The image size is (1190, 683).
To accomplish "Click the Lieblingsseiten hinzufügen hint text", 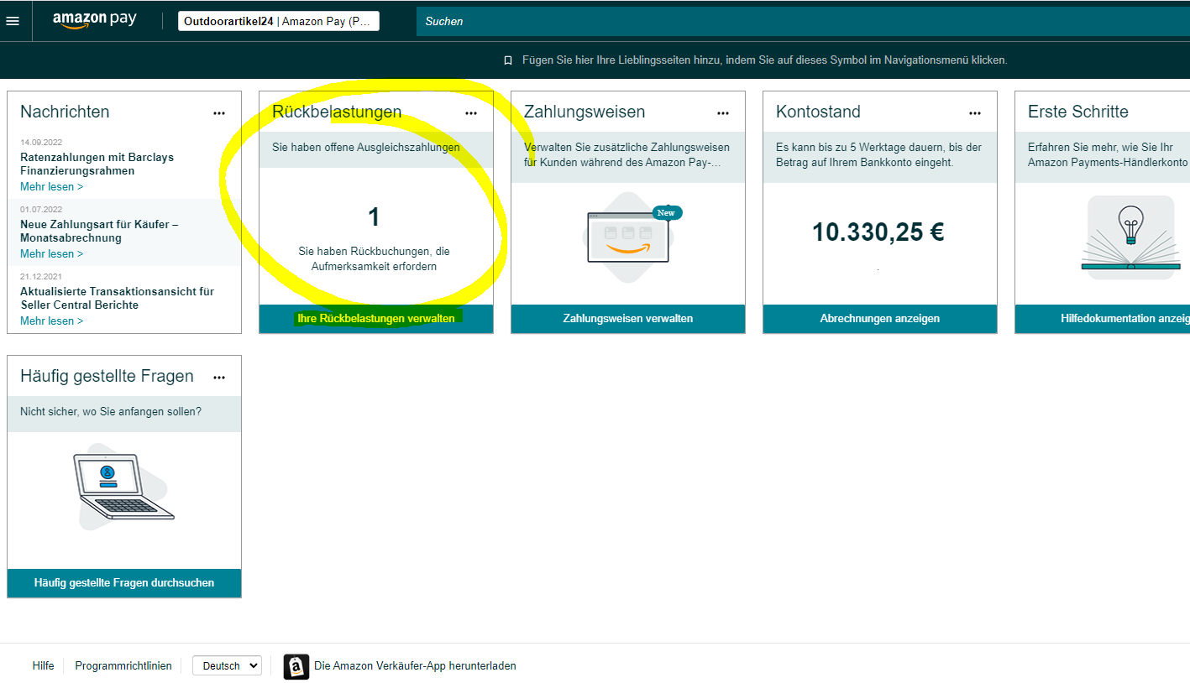I will point(765,60).
